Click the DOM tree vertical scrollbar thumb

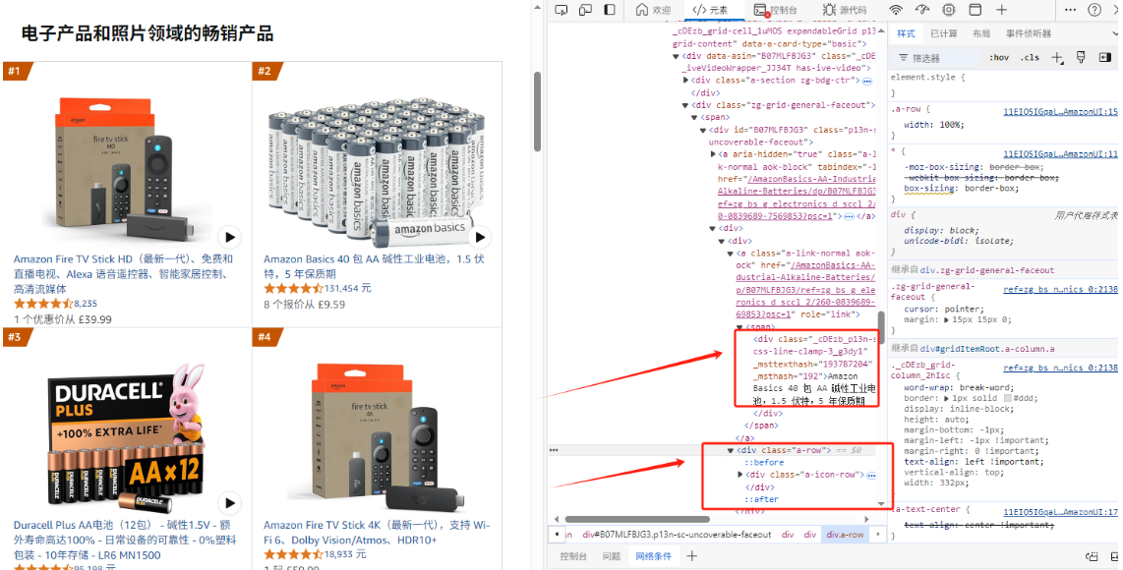[x=882, y=327]
